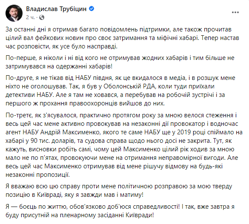Click the final paragraph starting 'Я — боєць'
The width and height of the screenshot is (249, 224).
pos(120,211)
